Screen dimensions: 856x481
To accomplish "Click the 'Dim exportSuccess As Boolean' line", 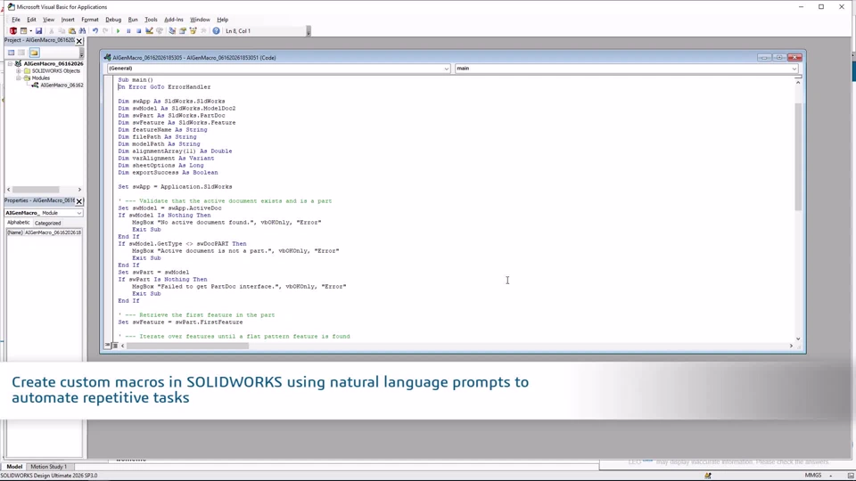I will point(169,173).
